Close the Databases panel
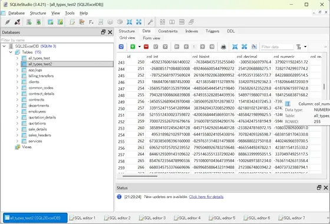Viewport: 330px width, 224px height. [x=110, y=32]
